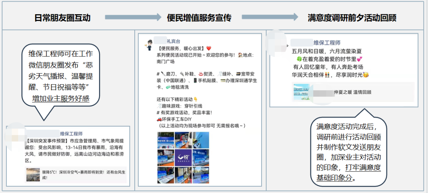Click the 维保工程师 name above 深圳突发事件预警

71,134
